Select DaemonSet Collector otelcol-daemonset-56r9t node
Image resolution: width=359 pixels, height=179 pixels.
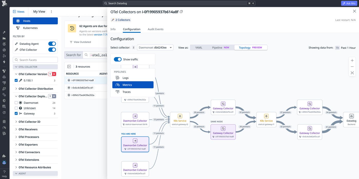click(x=135, y=120)
